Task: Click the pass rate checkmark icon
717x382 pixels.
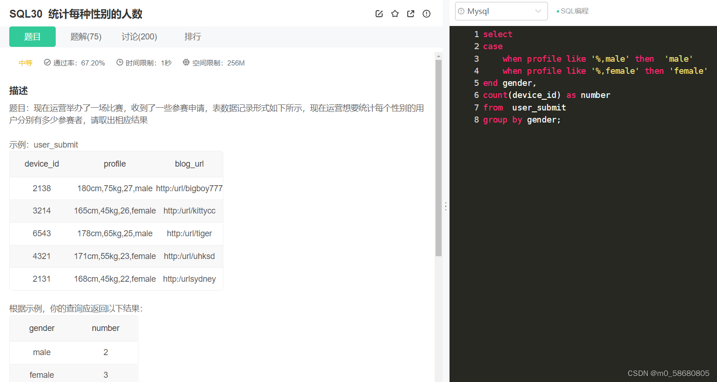Action: point(47,62)
